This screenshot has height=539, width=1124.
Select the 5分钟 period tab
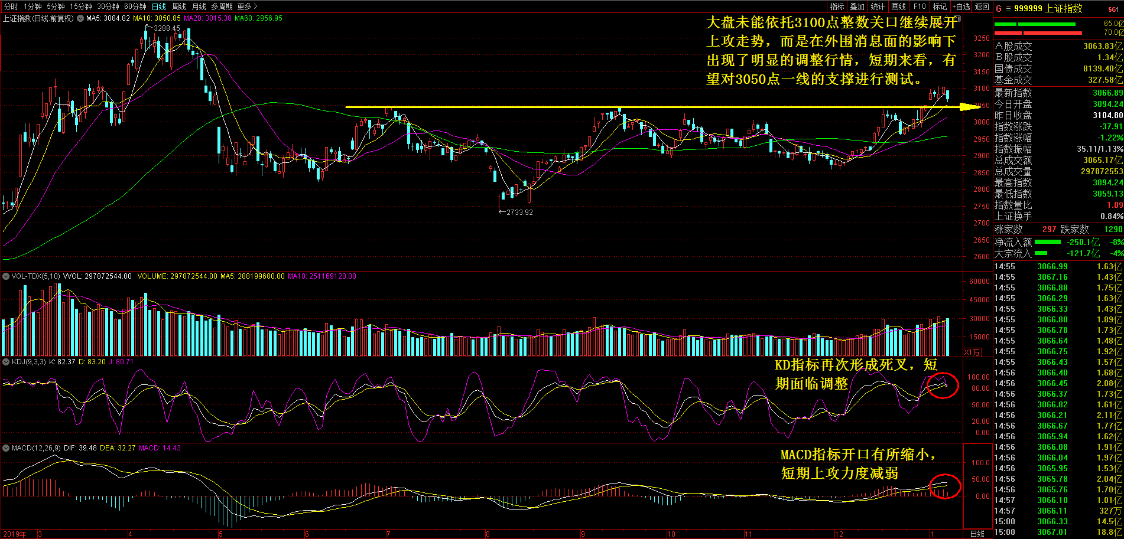(x=56, y=6)
